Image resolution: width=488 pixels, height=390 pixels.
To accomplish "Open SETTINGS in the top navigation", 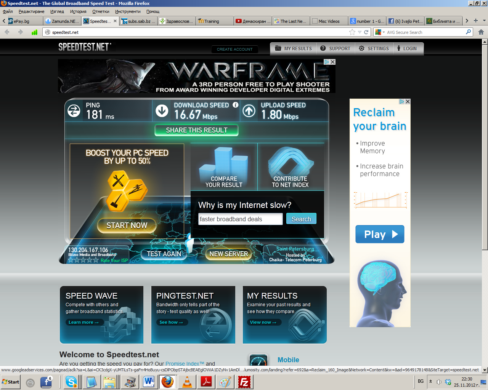I will tap(374, 49).
